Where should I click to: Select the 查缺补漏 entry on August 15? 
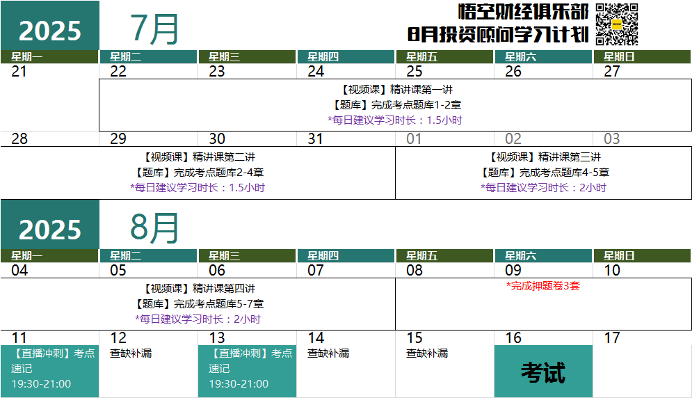point(427,353)
